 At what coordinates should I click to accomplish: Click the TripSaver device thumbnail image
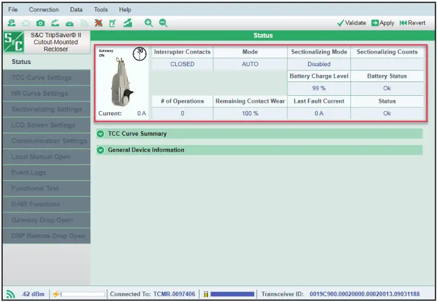pyautogui.click(x=122, y=82)
